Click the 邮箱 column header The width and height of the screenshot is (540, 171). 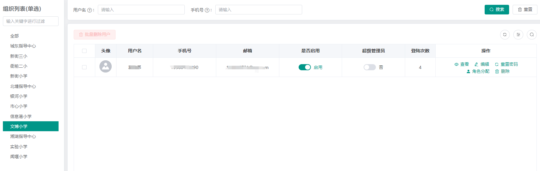pyautogui.click(x=247, y=51)
